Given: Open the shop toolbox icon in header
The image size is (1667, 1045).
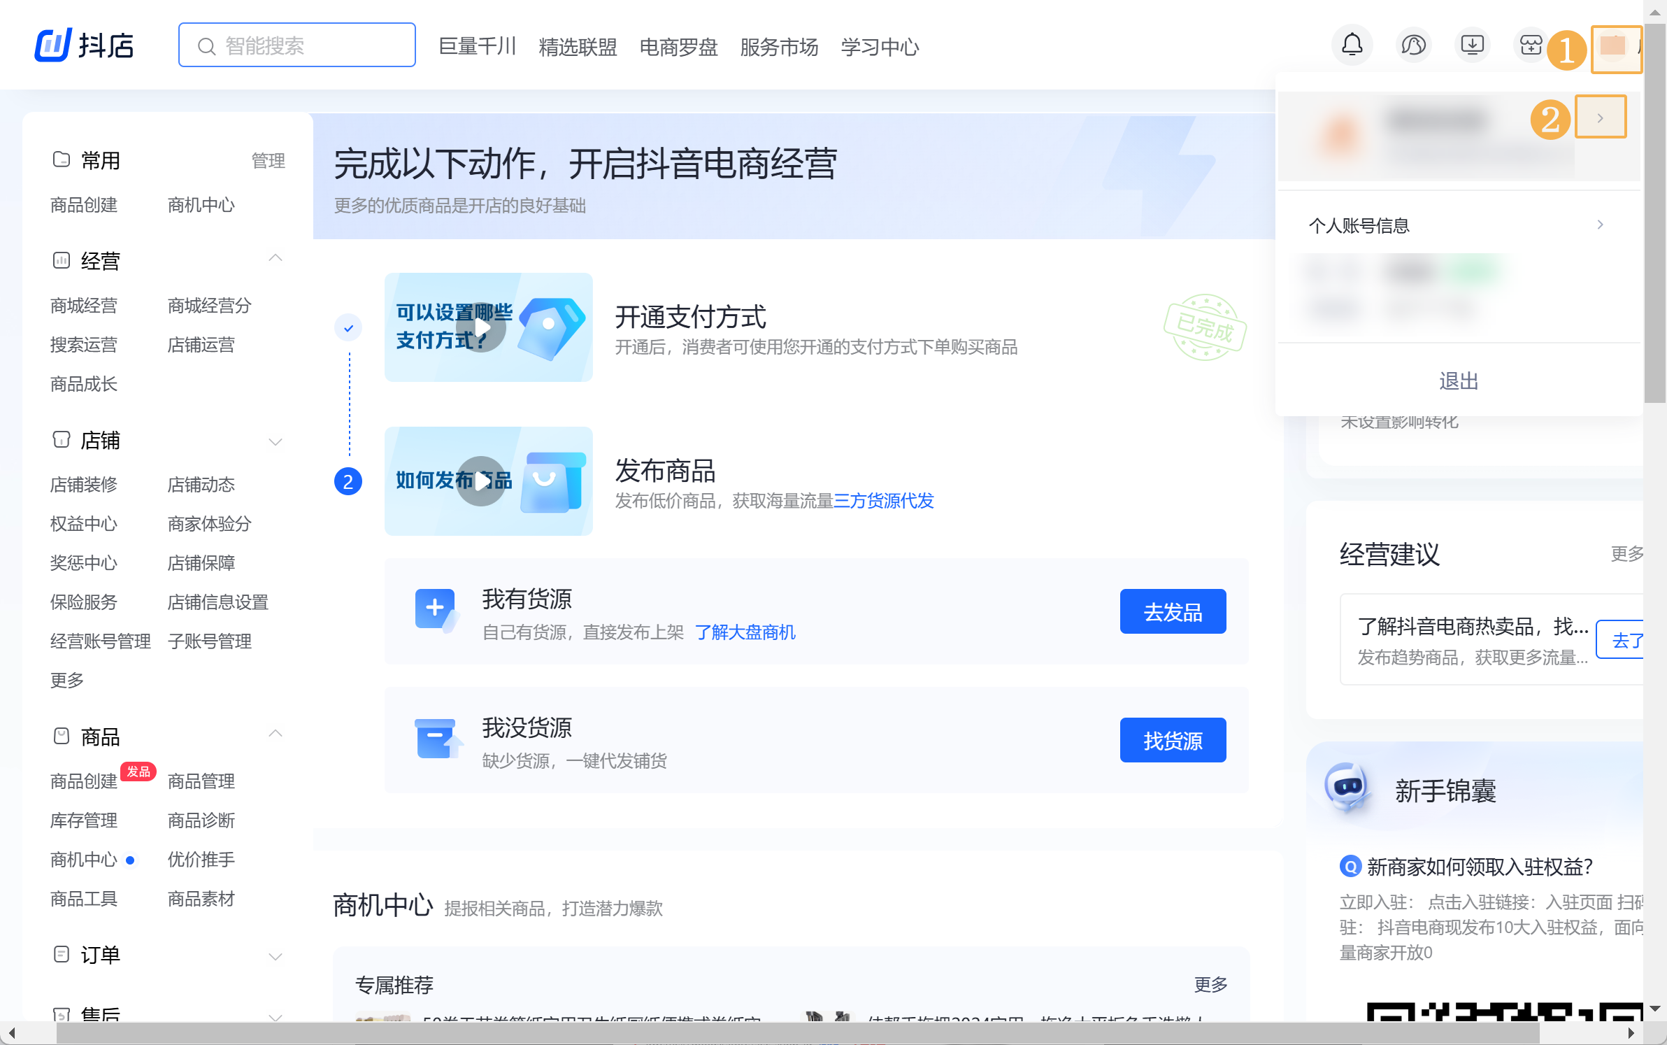Looking at the screenshot, I should (1530, 45).
